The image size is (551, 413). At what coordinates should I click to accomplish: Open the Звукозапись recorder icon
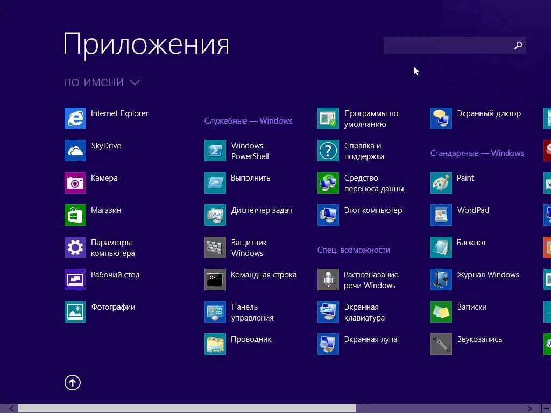pos(441,344)
